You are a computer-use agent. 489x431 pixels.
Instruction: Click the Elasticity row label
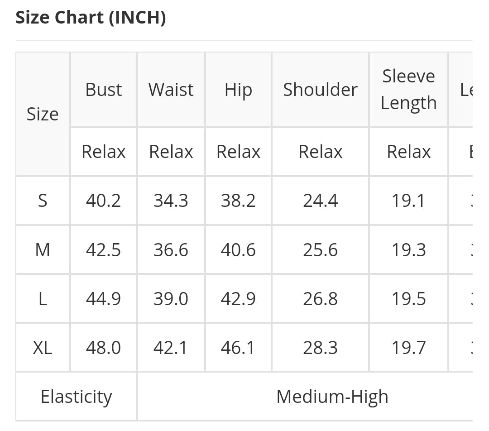coord(76,397)
